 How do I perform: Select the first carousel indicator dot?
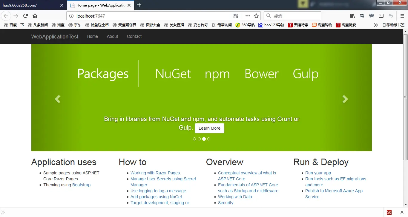coord(194,139)
